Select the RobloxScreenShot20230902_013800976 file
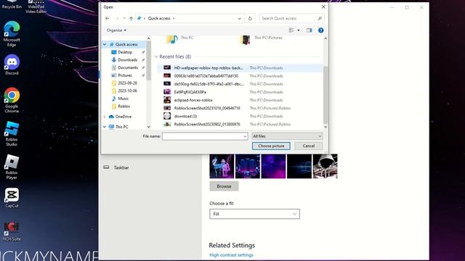465x261 pixels. (x=240, y=124)
